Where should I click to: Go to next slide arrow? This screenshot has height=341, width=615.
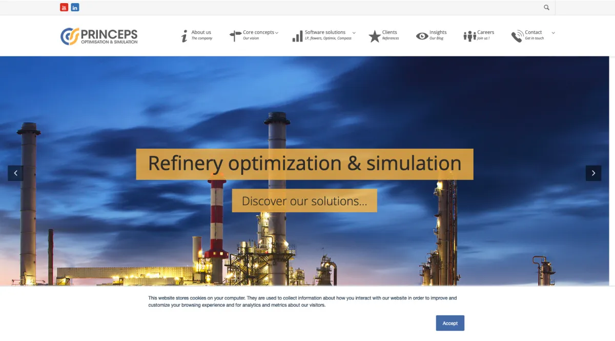point(593,173)
